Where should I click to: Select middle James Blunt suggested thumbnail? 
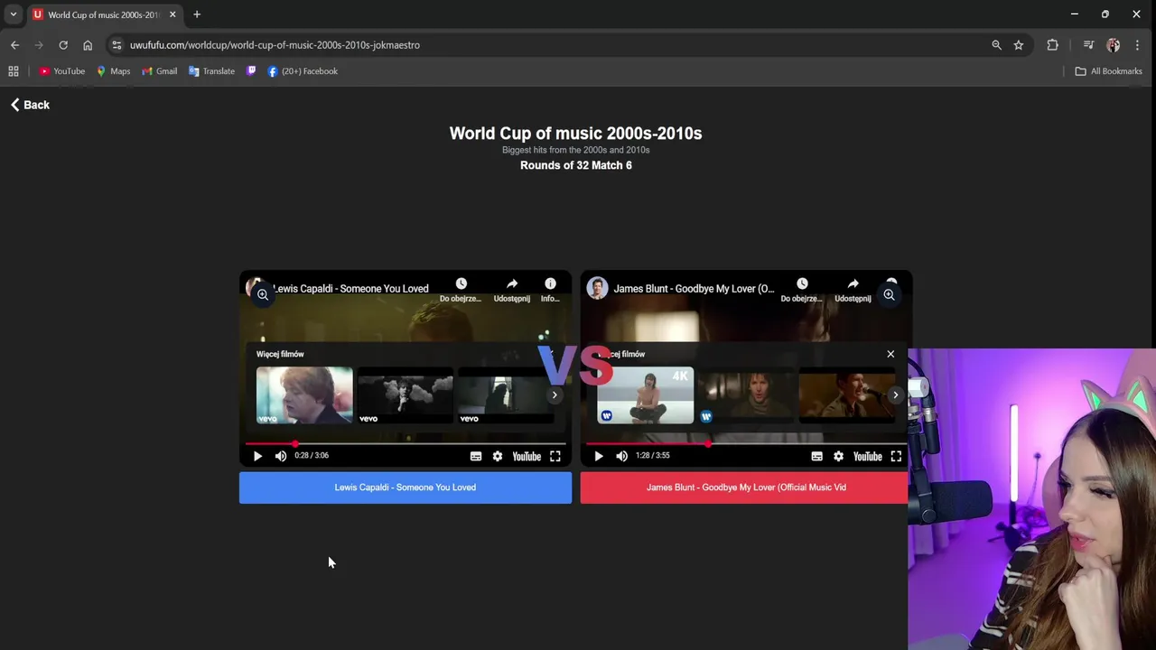[746, 395]
